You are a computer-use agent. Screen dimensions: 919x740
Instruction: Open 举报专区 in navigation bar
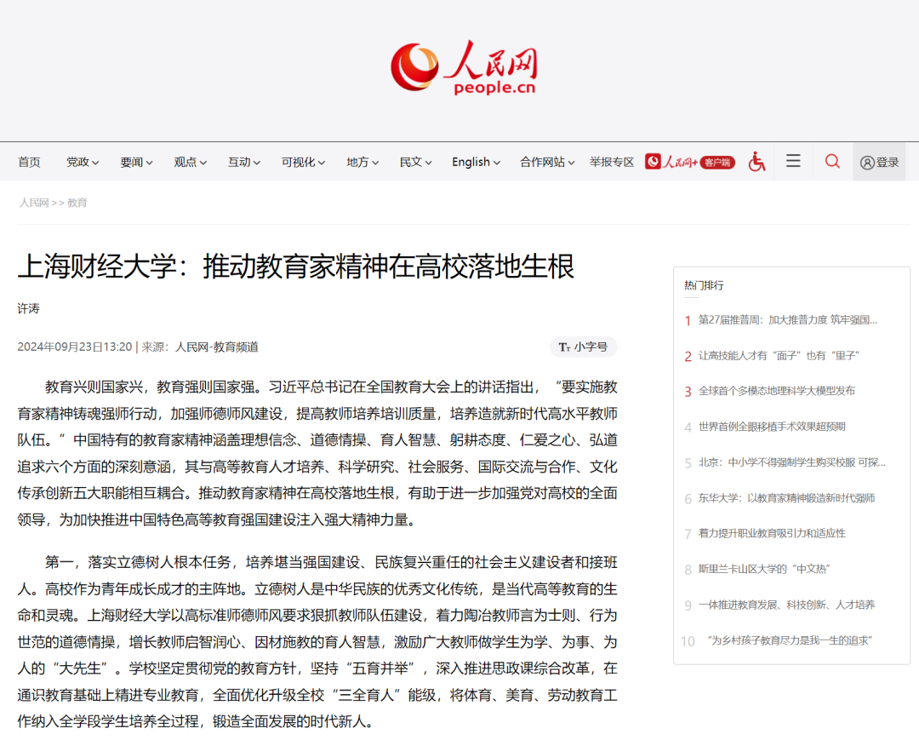click(x=612, y=162)
